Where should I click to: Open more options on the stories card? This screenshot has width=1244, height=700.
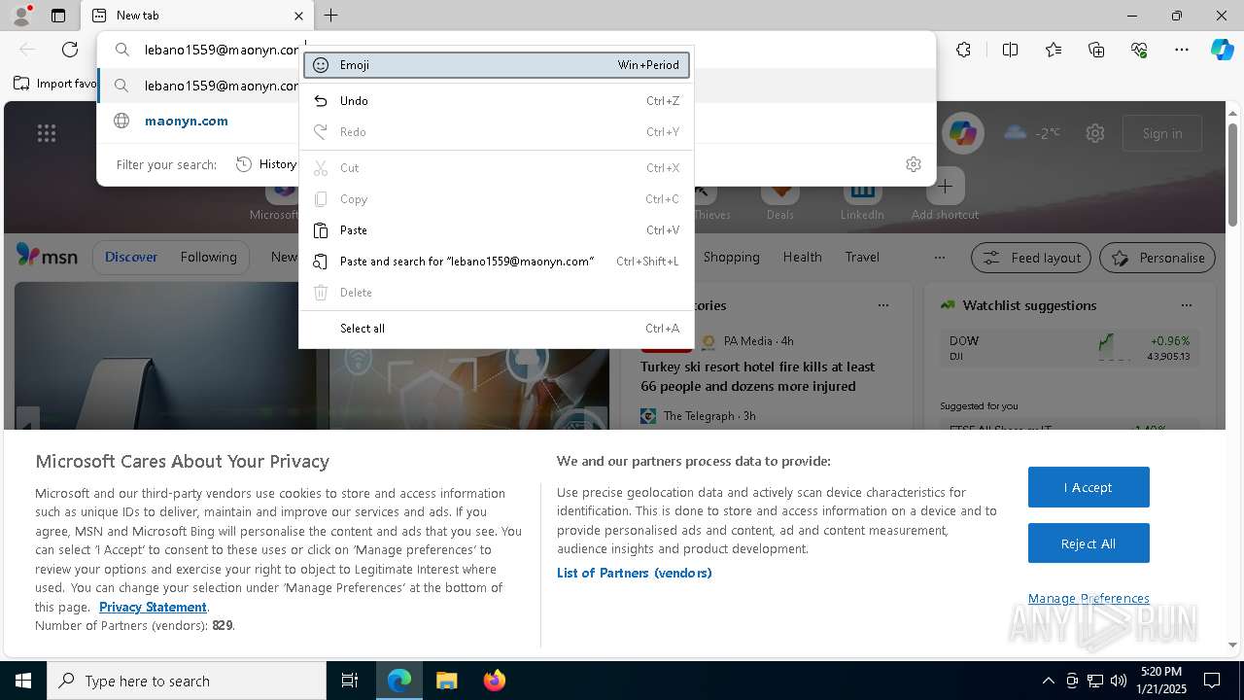[x=883, y=305]
